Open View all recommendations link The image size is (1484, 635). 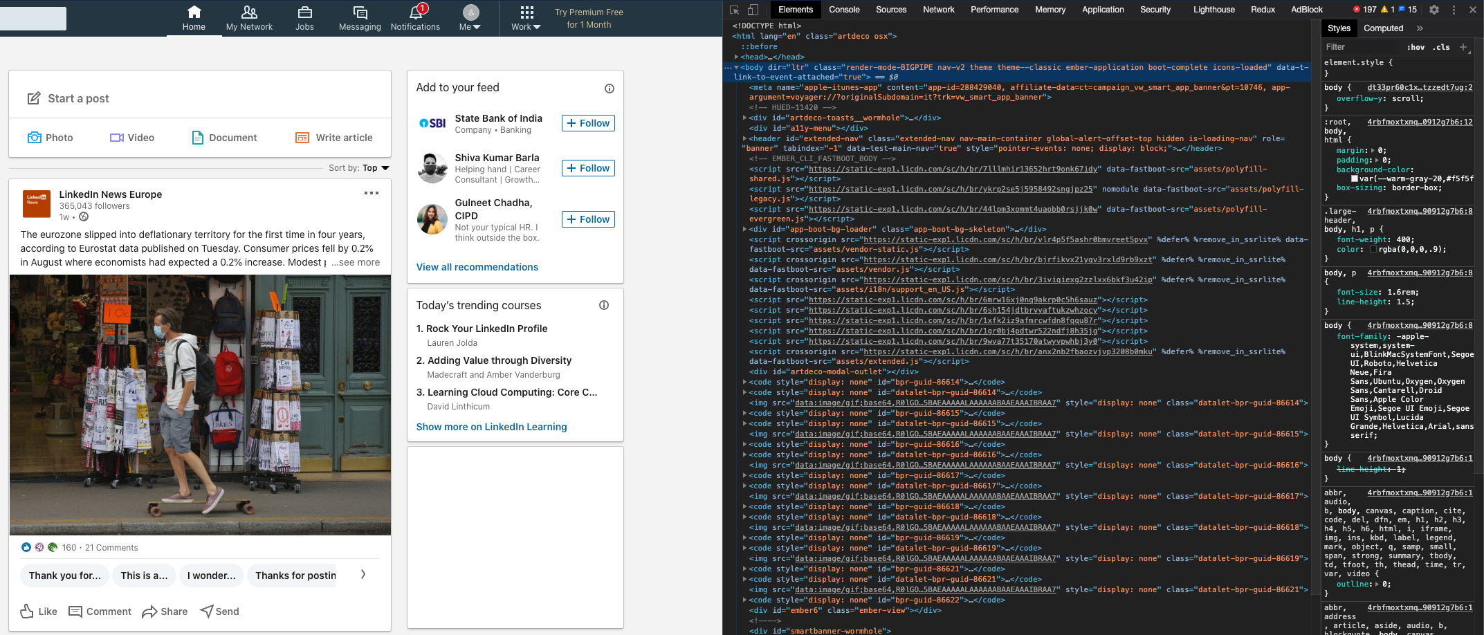pos(477,267)
